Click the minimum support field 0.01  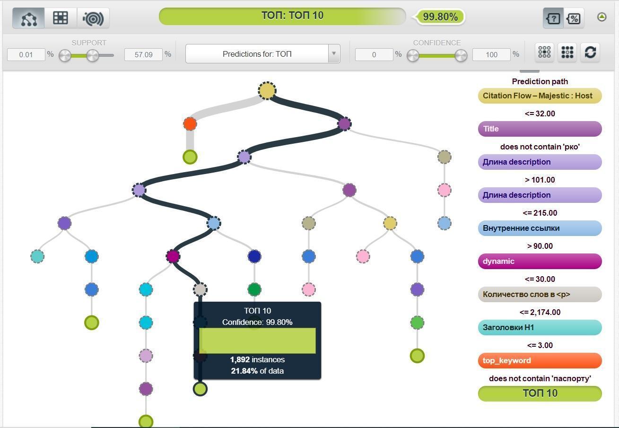tap(26, 54)
